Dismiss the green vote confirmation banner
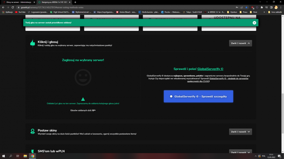Screen dimensions: 284x159 (x=254, y=23)
